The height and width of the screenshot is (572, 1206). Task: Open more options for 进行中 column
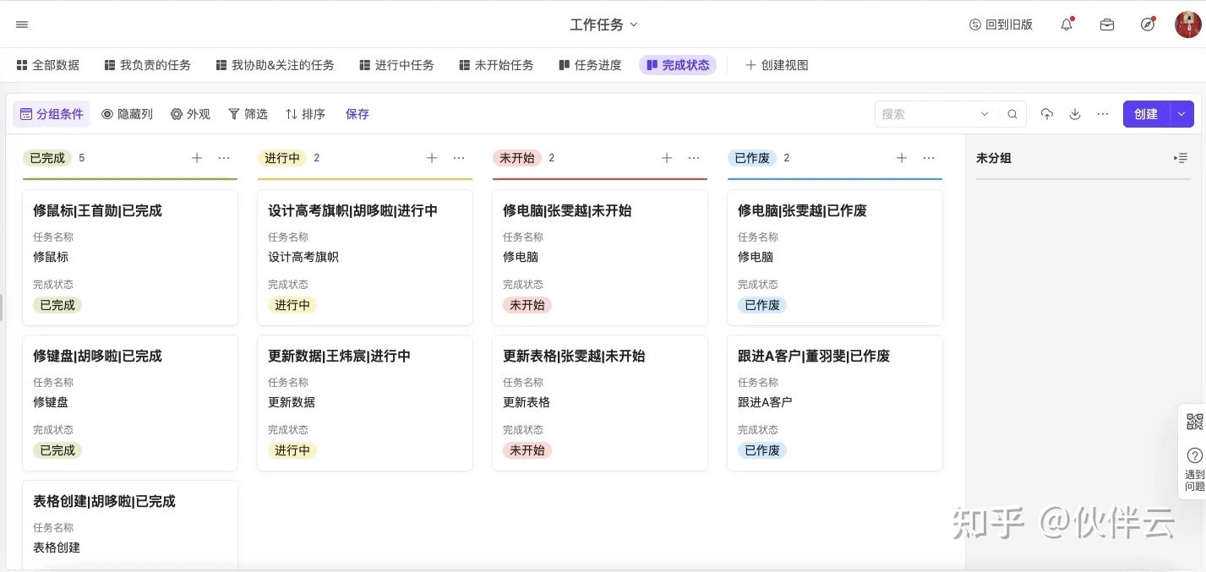459,158
